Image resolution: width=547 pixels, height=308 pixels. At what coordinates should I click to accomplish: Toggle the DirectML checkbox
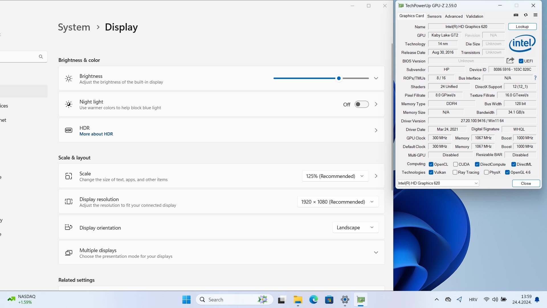(x=513, y=164)
